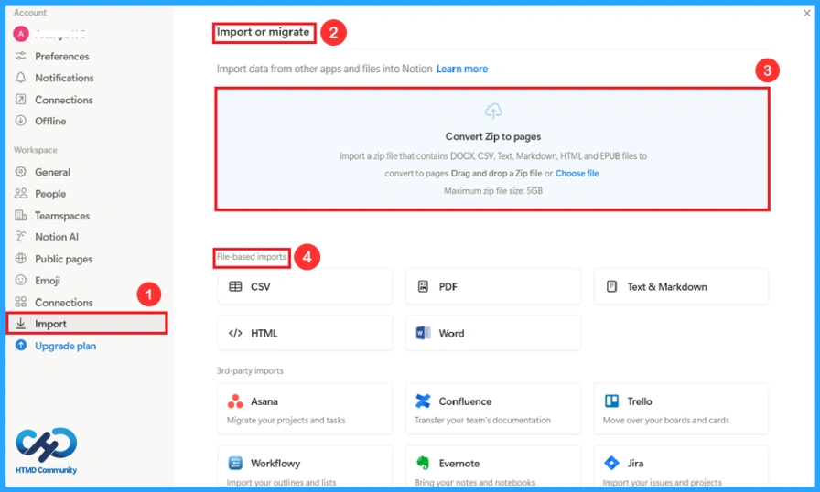Select the Import menu item
The width and height of the screenshot is (820, 492).
click(x=87, y=324)
